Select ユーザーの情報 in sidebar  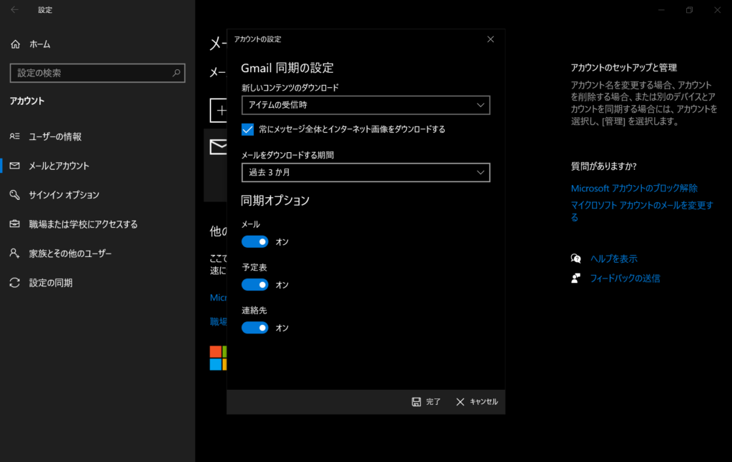pyautogui.click(x=97, y=136)
